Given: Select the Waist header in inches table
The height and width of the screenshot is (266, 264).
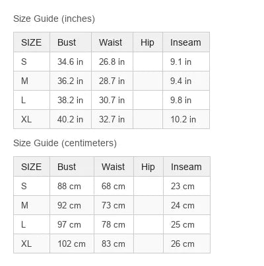Looking at the screenshot, I should click(112, 42).
